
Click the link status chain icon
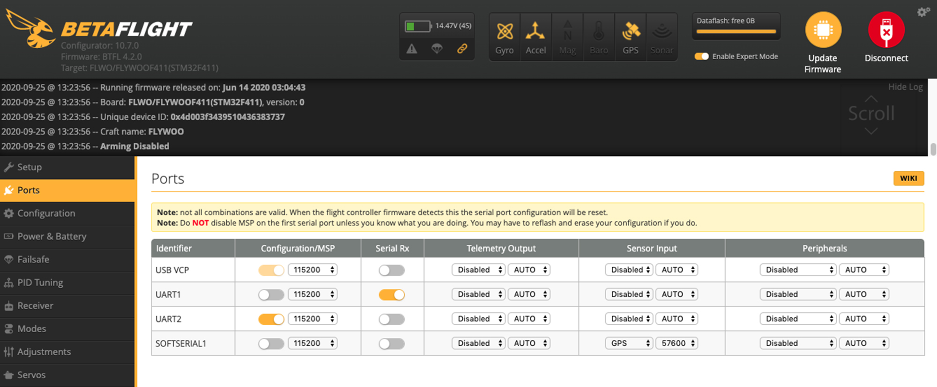462,49
